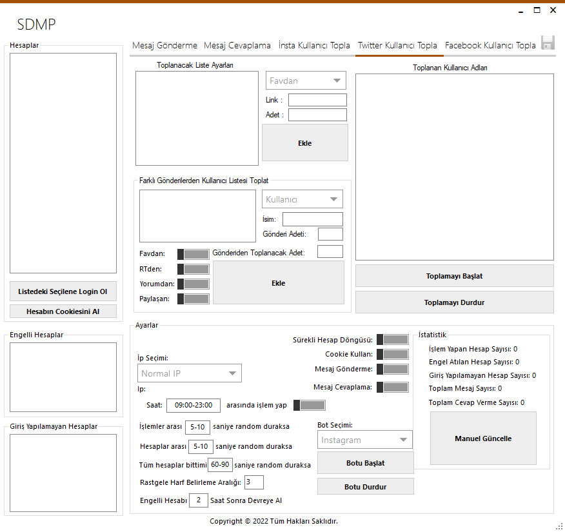The image size is (565, 532).
Task: Click Engelli Hesabı hours field
Action: click(x=199, y=500)
